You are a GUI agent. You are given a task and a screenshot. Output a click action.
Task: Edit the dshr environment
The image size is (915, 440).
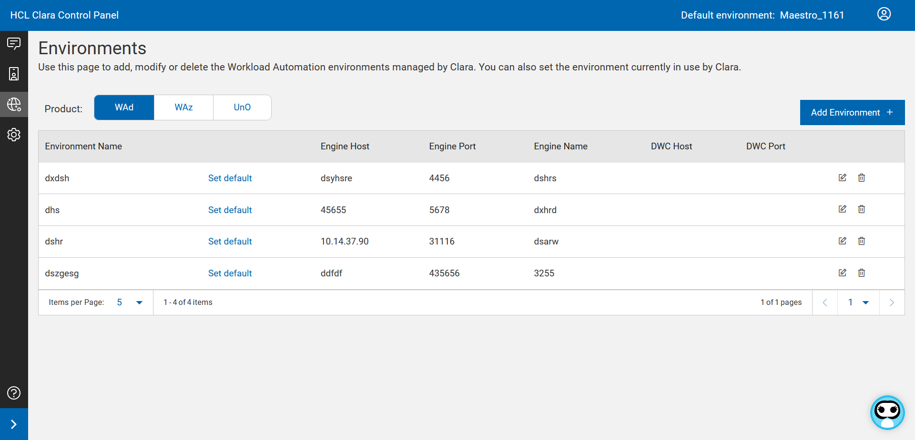point(842,241)
